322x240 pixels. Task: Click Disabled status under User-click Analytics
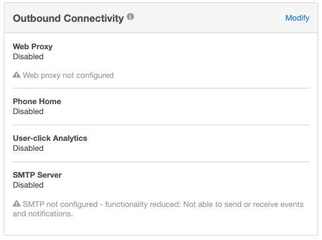click(28, 148)
